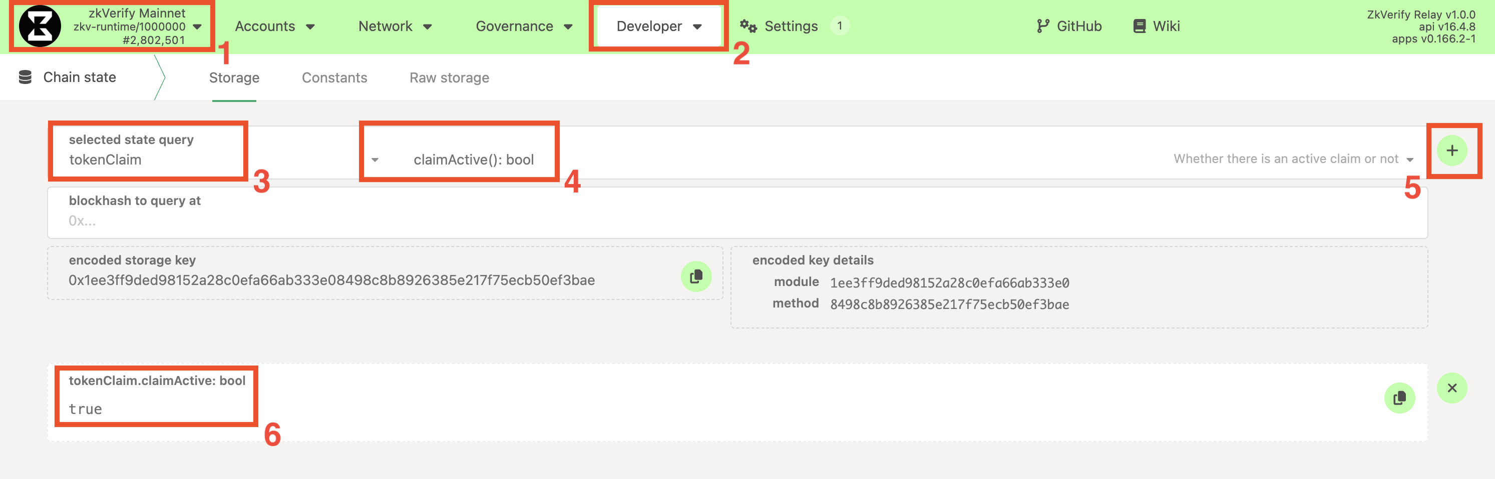Screen dimensions: 1495x479
Task: Copy the claimActive result value
Action: 1399,398
